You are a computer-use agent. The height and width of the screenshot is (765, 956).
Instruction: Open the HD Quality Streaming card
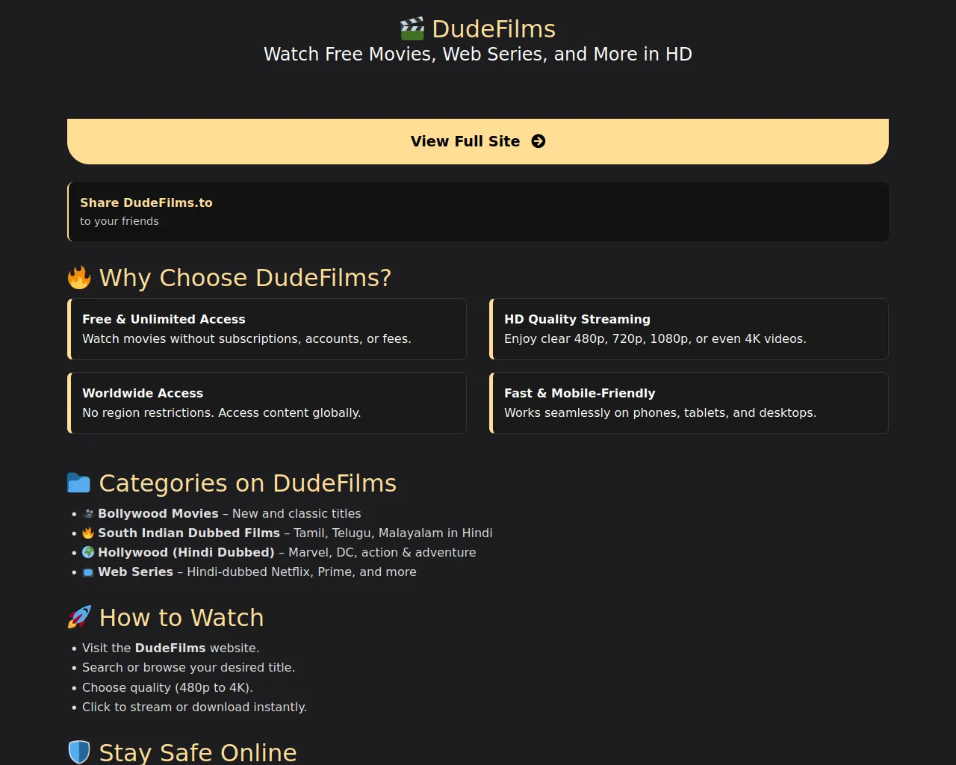[x=689, y=329]
